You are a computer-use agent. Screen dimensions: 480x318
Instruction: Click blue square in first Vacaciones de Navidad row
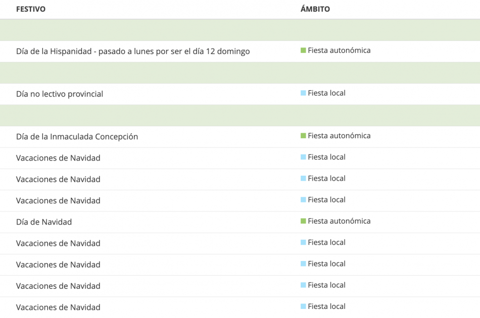coord(303,157)
